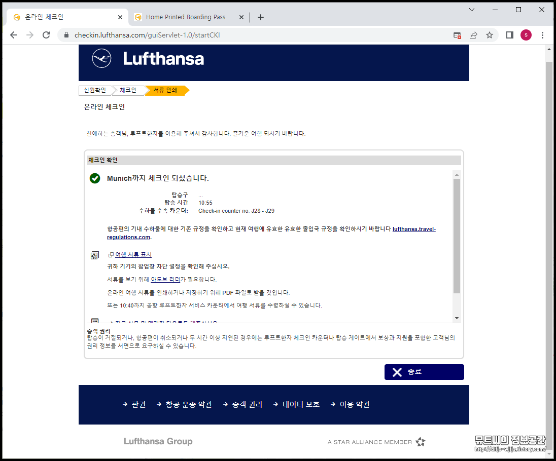
Task: Click the X icon on 종료 button
Action: tap(397, 372)
